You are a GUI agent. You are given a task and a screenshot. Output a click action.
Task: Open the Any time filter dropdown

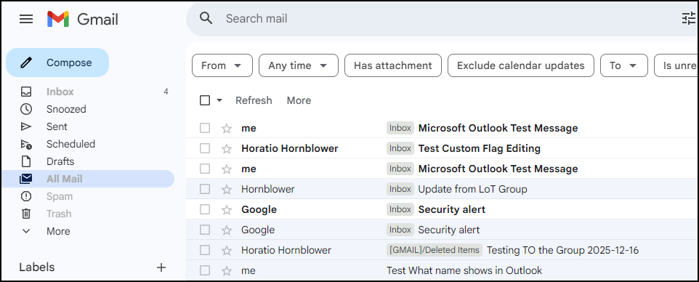pyautogui.click(x=298, y=65)
